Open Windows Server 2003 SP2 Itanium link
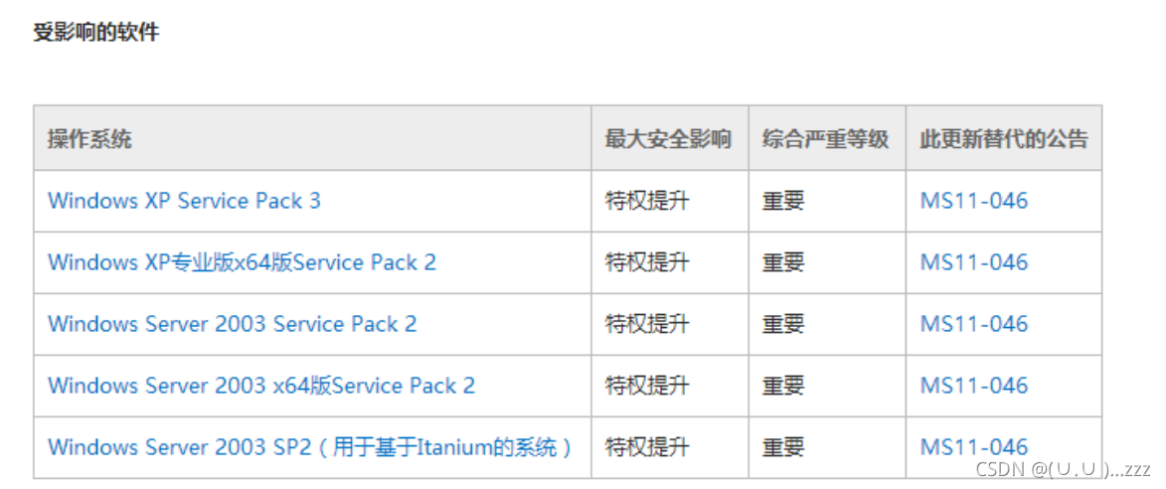The image size is (1166, 489). 310,447
